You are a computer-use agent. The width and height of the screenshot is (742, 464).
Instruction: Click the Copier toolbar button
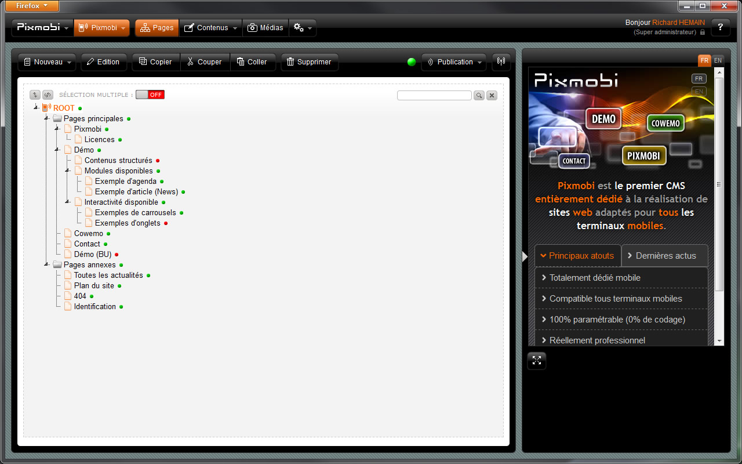[x=156, y=62]
